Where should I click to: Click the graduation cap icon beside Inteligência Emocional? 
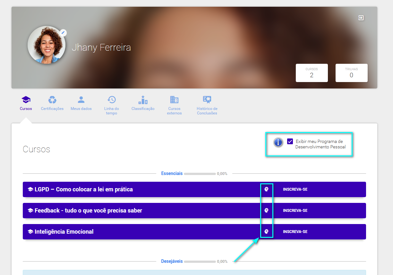coord(30,232)
